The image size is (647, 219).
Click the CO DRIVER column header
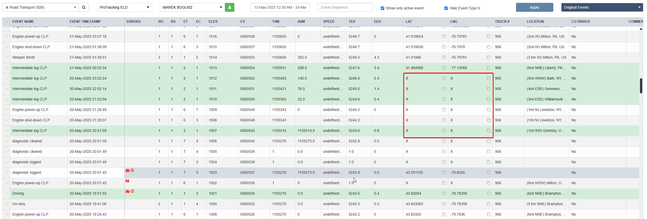tap(580, 21)
